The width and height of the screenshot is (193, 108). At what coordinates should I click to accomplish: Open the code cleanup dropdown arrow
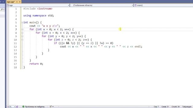point(53,107)
